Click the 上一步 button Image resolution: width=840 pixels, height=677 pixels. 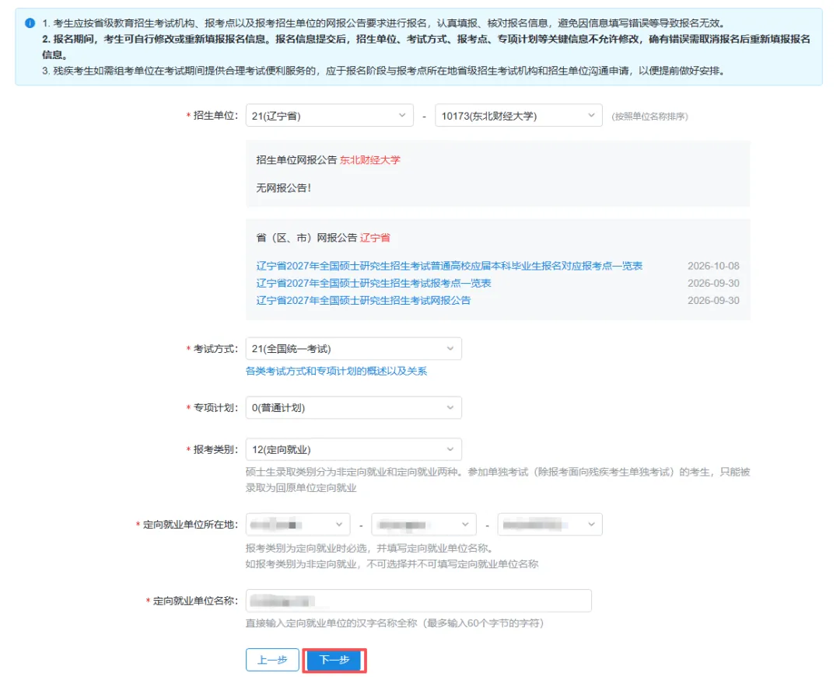pyautogui.click(x=273, y=660)
